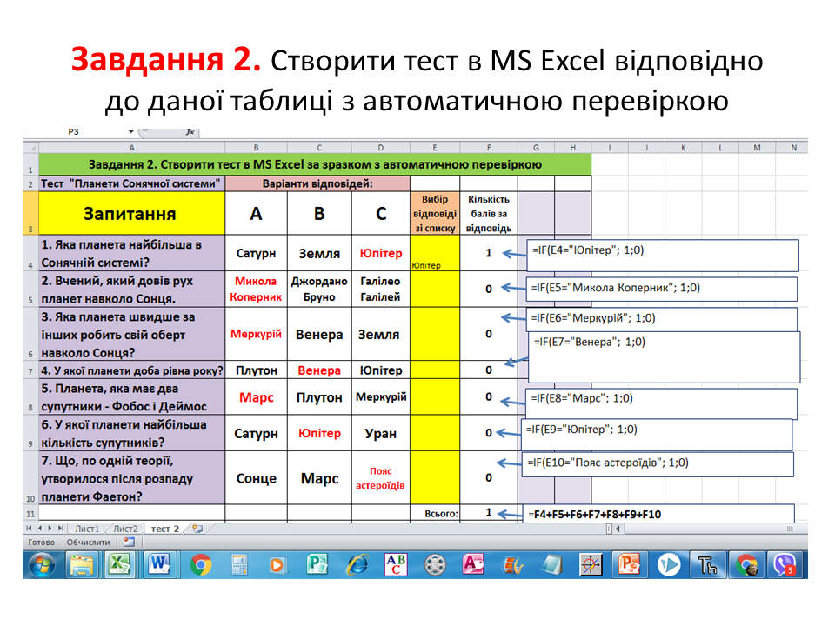Screen dimensions: 835x626
Task: Click the Name Box showing P3
Action: pos(73,131)
